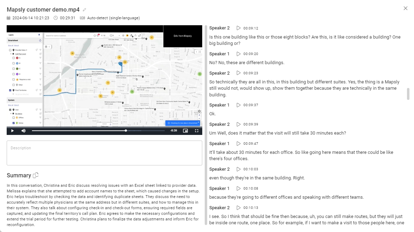Click Speaker 1 label at 00:09:20

point(219,54)
